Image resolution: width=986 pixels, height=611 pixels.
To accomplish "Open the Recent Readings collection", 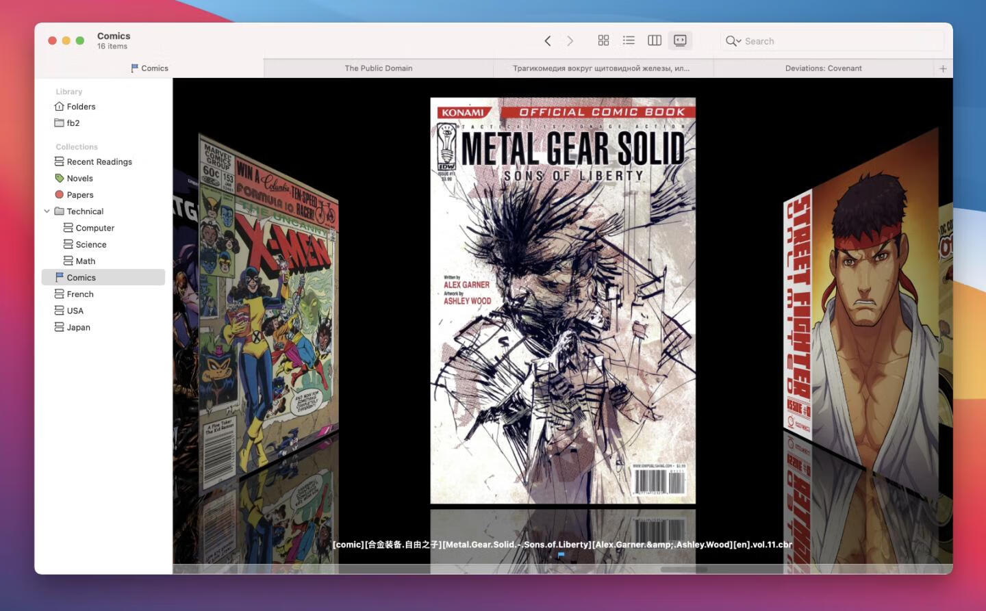I will point(99,162).
